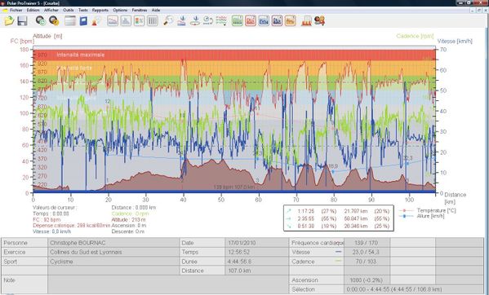Click the person profile toolbar icon
This screenshot has height=295, width=489.
tap(96, 21)
